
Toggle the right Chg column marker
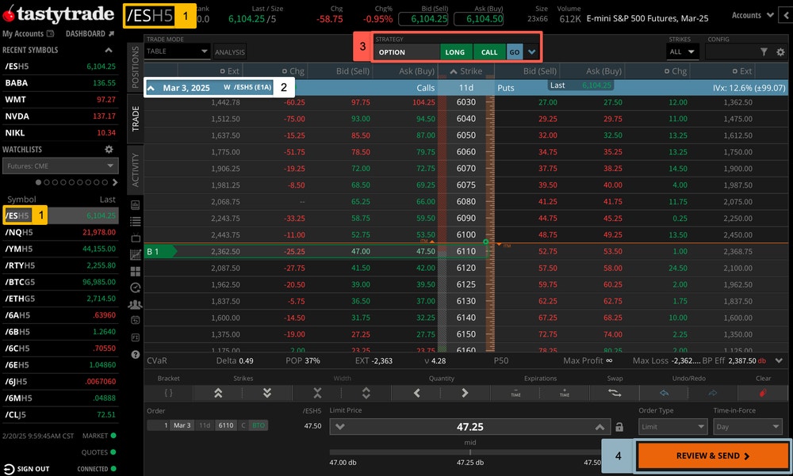(667, 71)
